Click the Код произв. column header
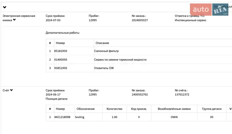This screenshot has height=134, width=232. click(x=139, y=109)
